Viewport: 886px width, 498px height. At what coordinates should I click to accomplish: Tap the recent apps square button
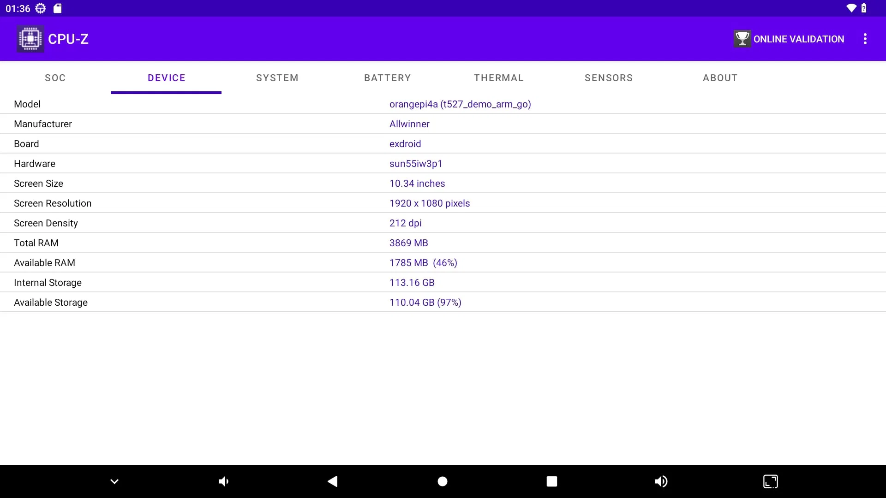pyautogui.click(x=551, y=481)
